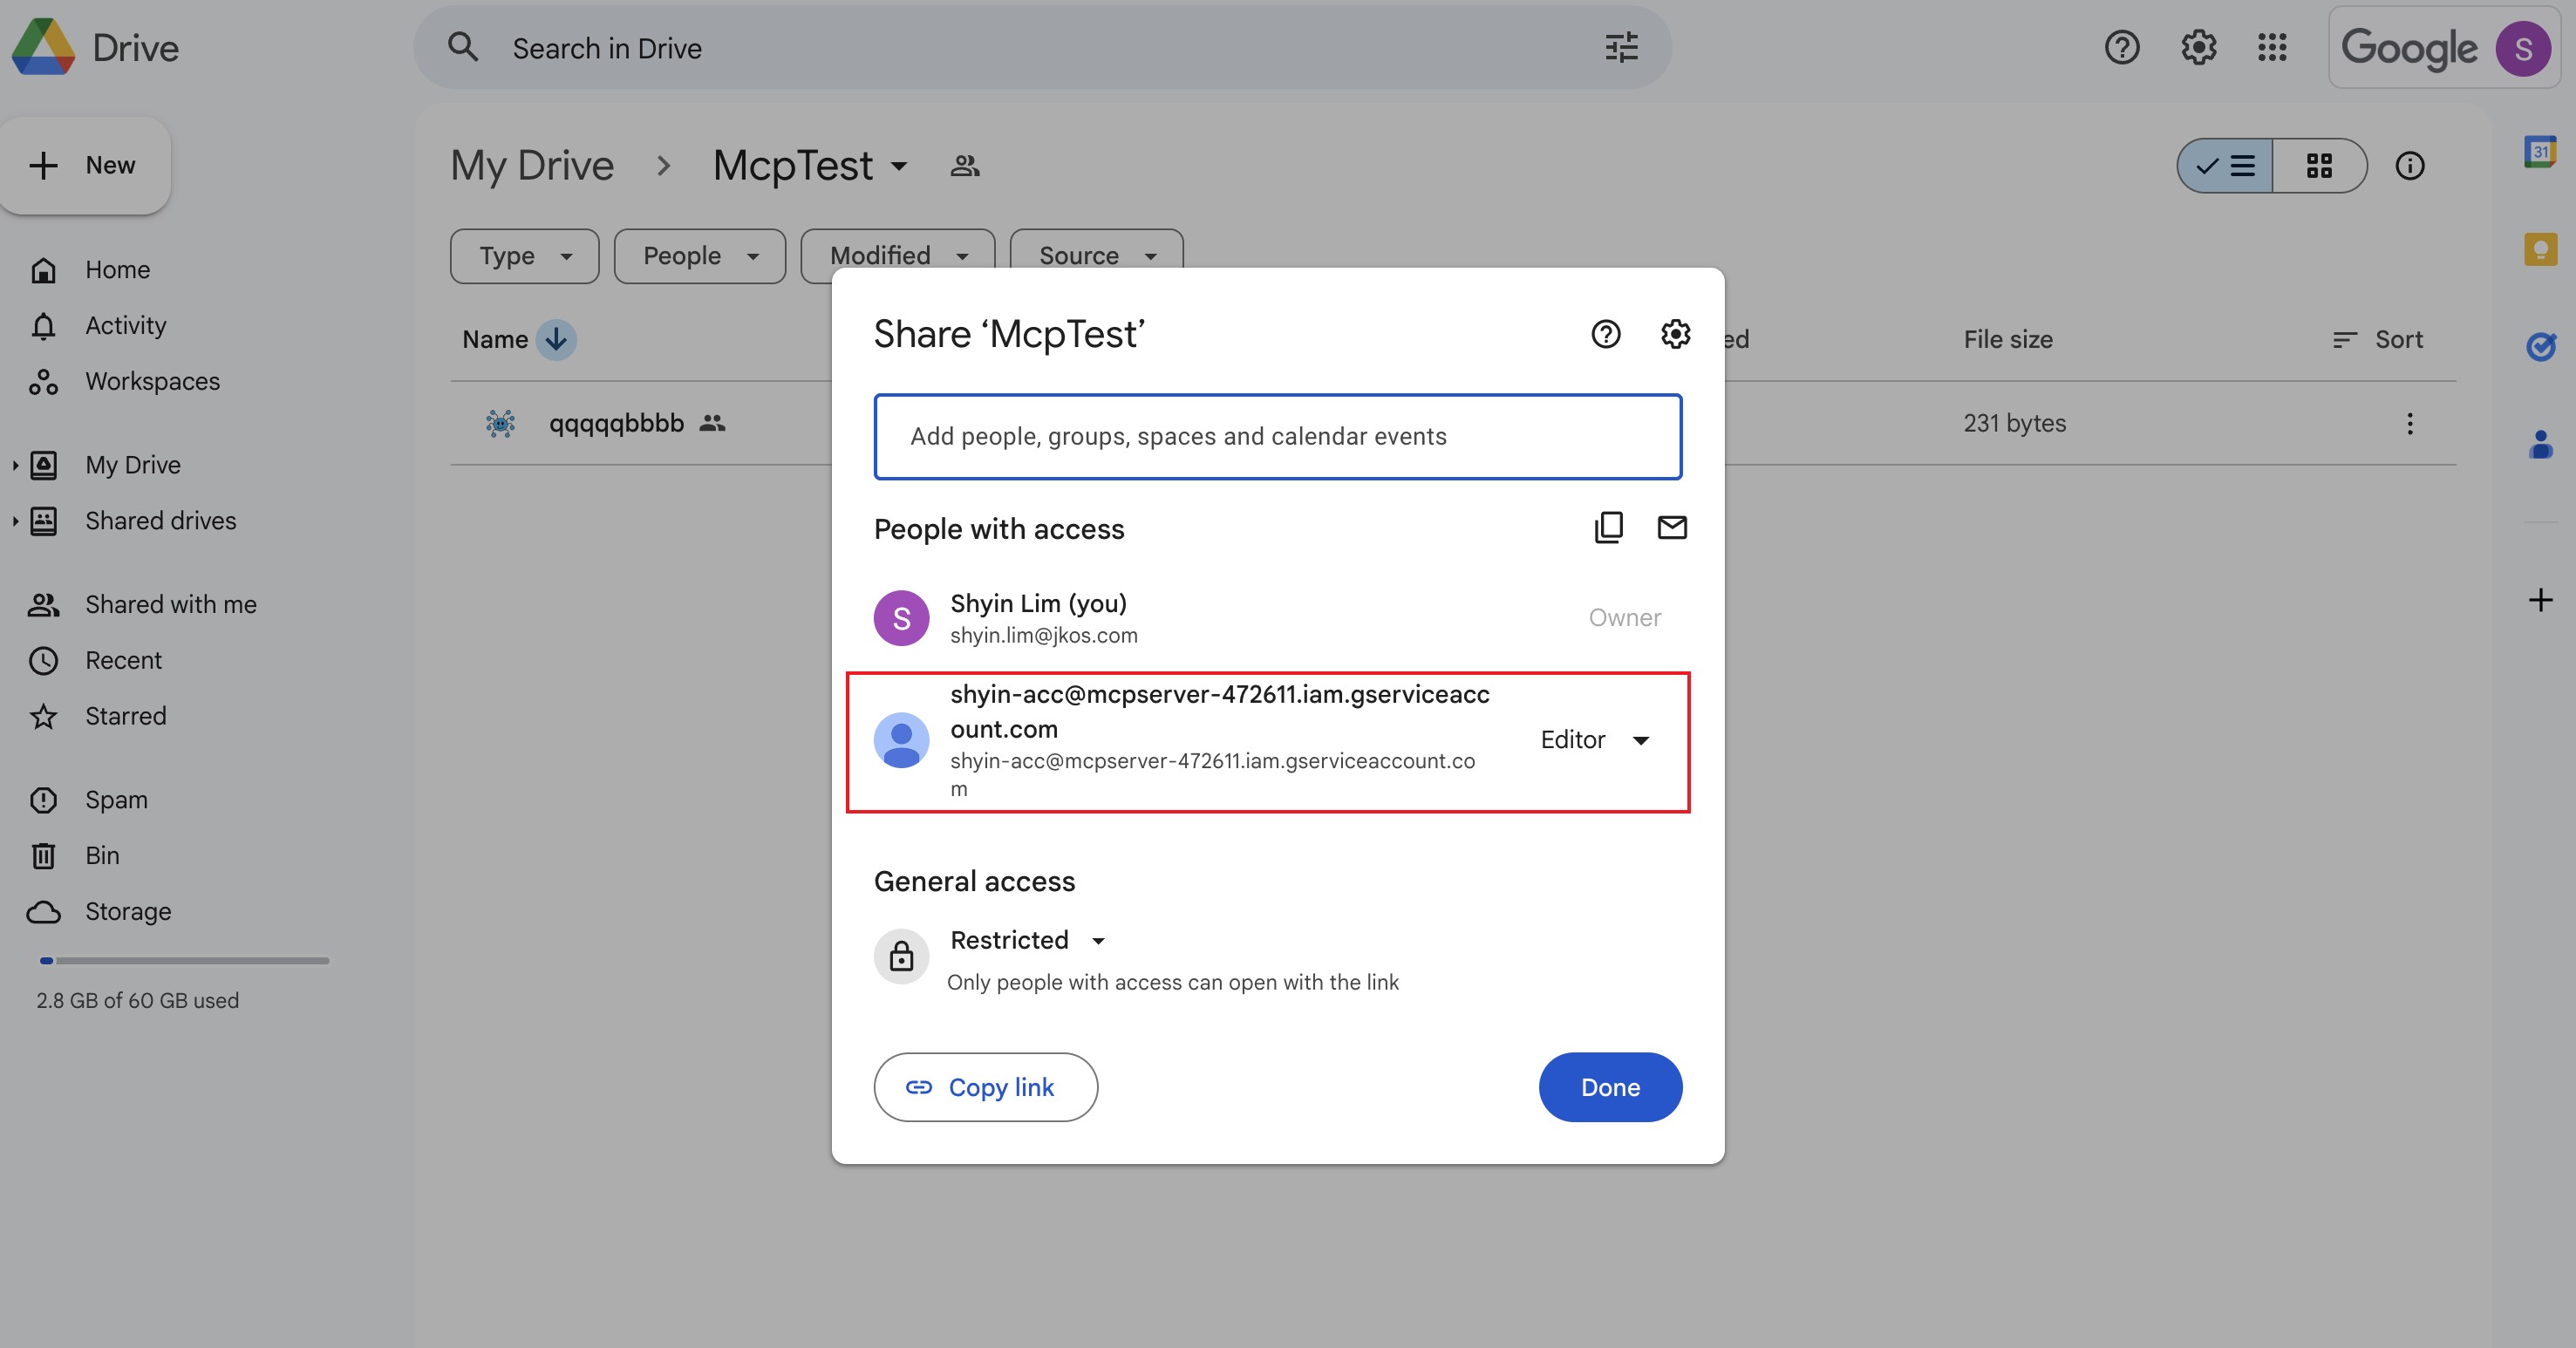Navigate to Shared with me in the sidebar
This screenshot has height=1348, width=2576.
pyautogui.click(x=170, y=604)
